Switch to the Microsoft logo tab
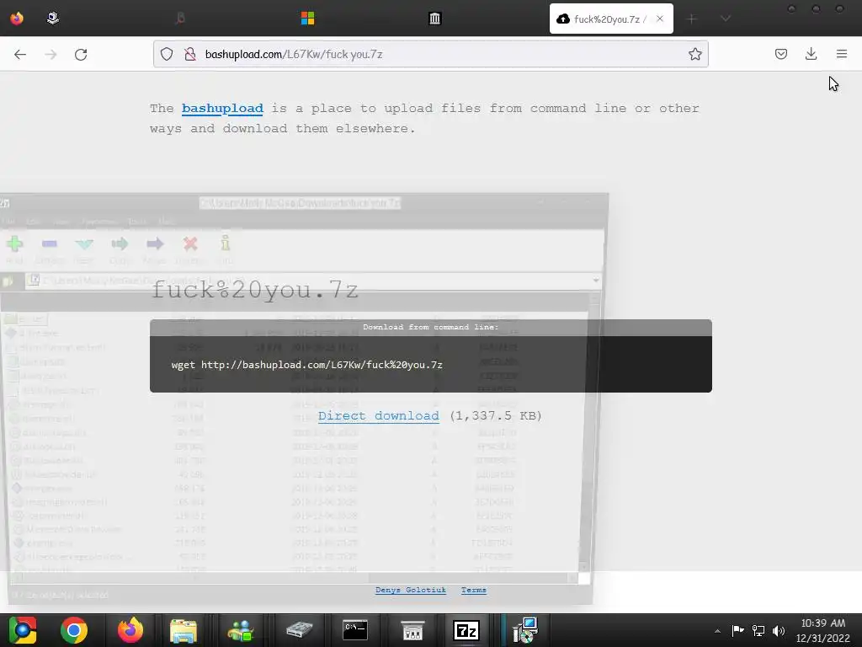862x647 pixels. pyautogui.click(x=307, y=19)
